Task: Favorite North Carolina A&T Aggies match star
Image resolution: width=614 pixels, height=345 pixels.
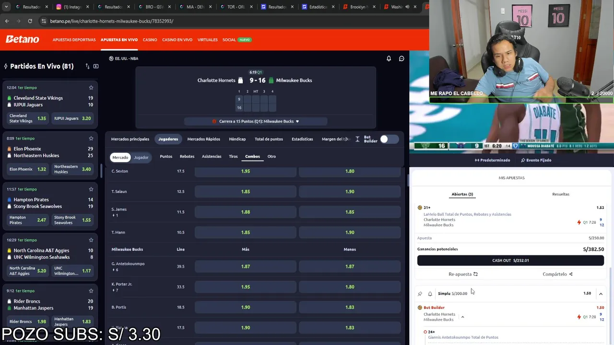Action: pyautogui.click(x=91, y=240)
